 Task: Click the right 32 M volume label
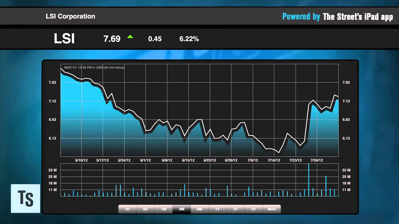click(346, 170)
